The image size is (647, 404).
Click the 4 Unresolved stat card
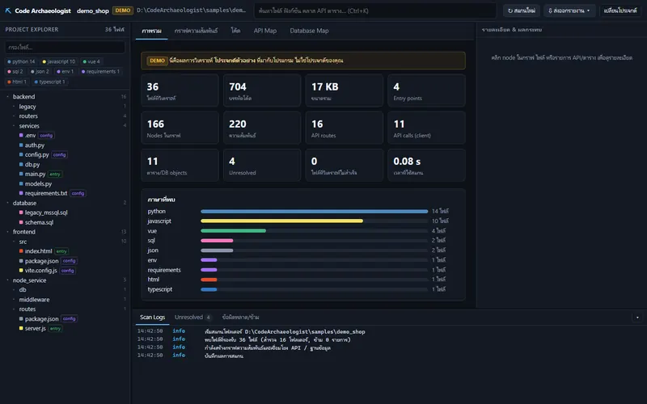click(262, 165)
